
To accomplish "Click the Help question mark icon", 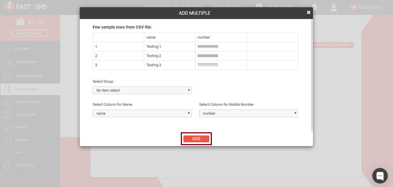I will 7,152.
